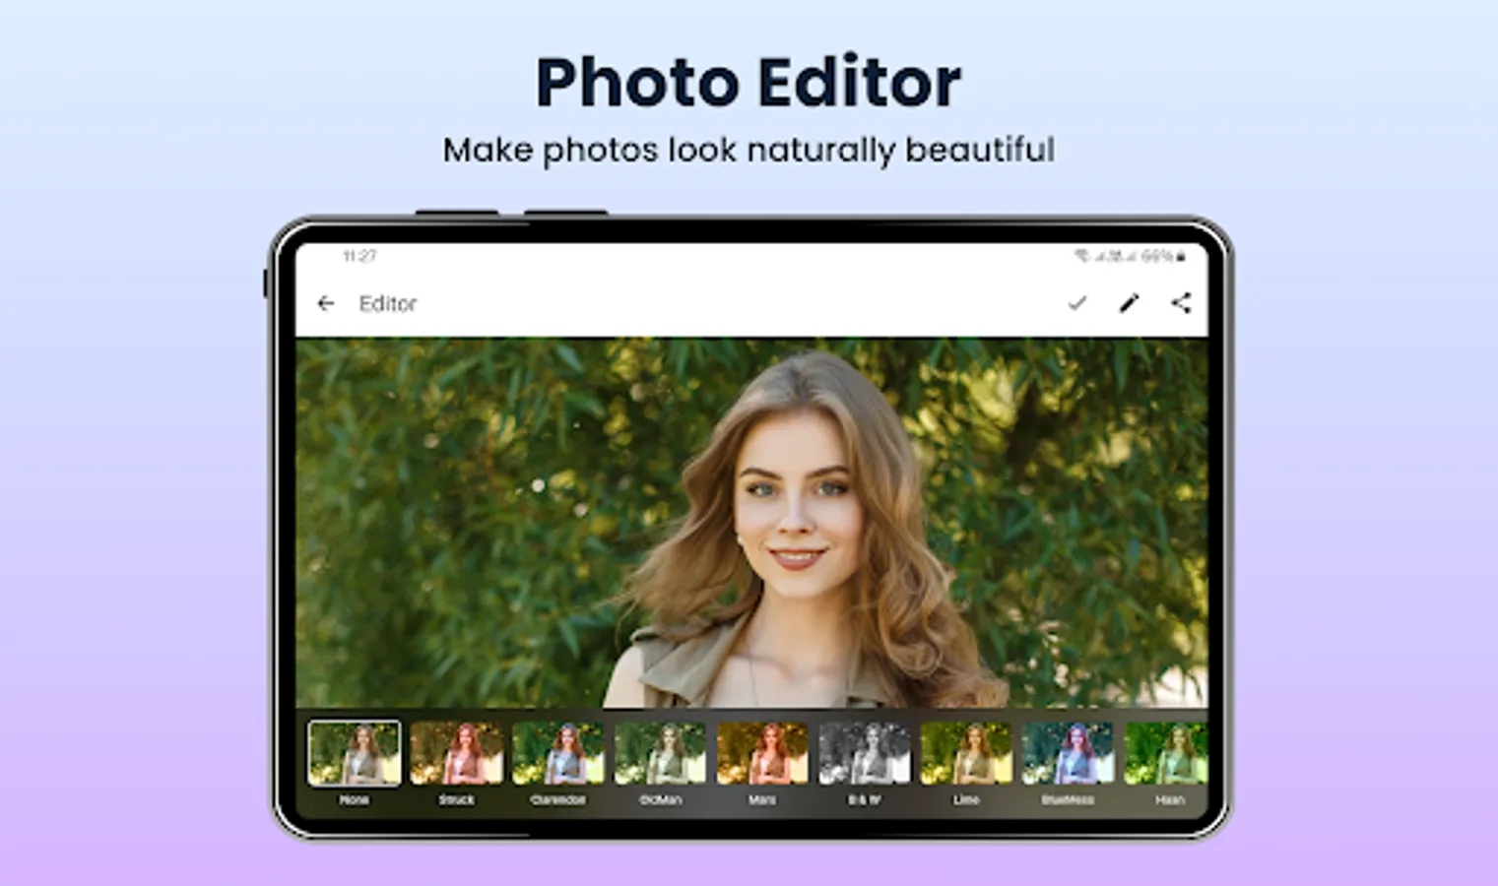This screenshot has height=886, width=1498.
Task: Share the edited photo
Action: [x=1180, y=303]
